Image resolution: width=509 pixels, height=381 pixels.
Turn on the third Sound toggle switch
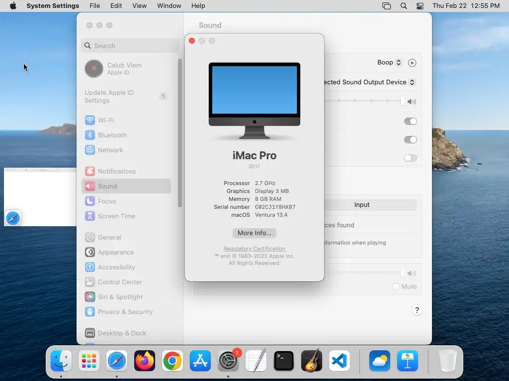point(410,158)
